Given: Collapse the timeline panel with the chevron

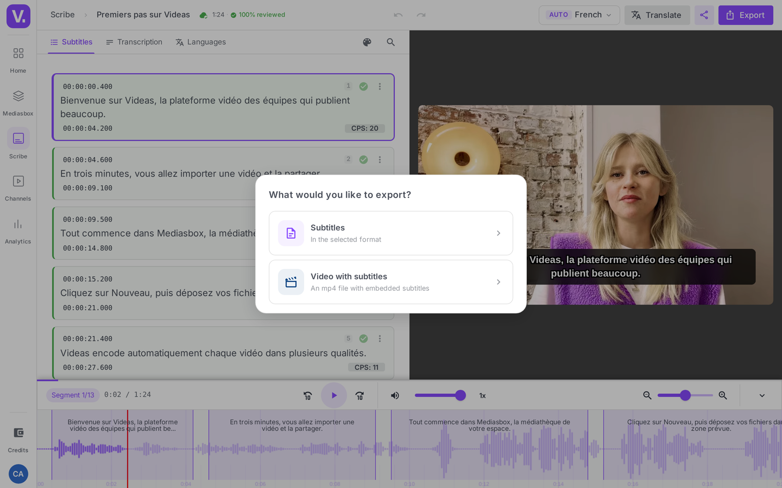Looking at the screenshot, I should (x=762, y=396).
